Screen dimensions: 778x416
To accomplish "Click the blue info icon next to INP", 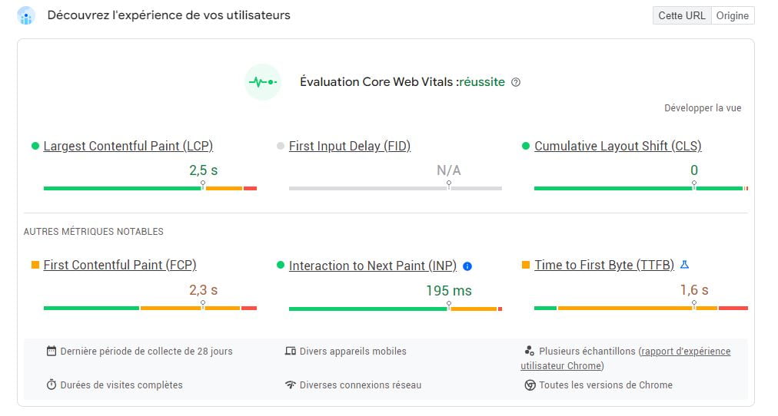I will (467, 266).
